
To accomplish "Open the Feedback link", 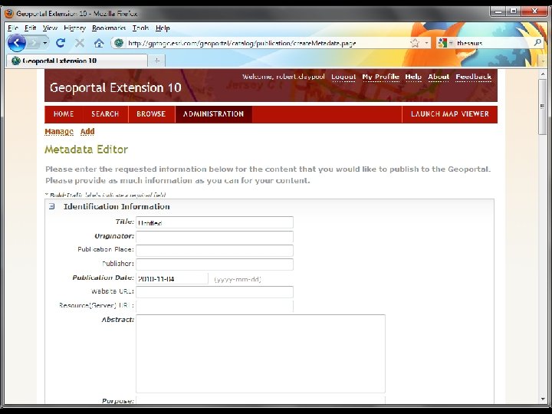I will point(474,77).
